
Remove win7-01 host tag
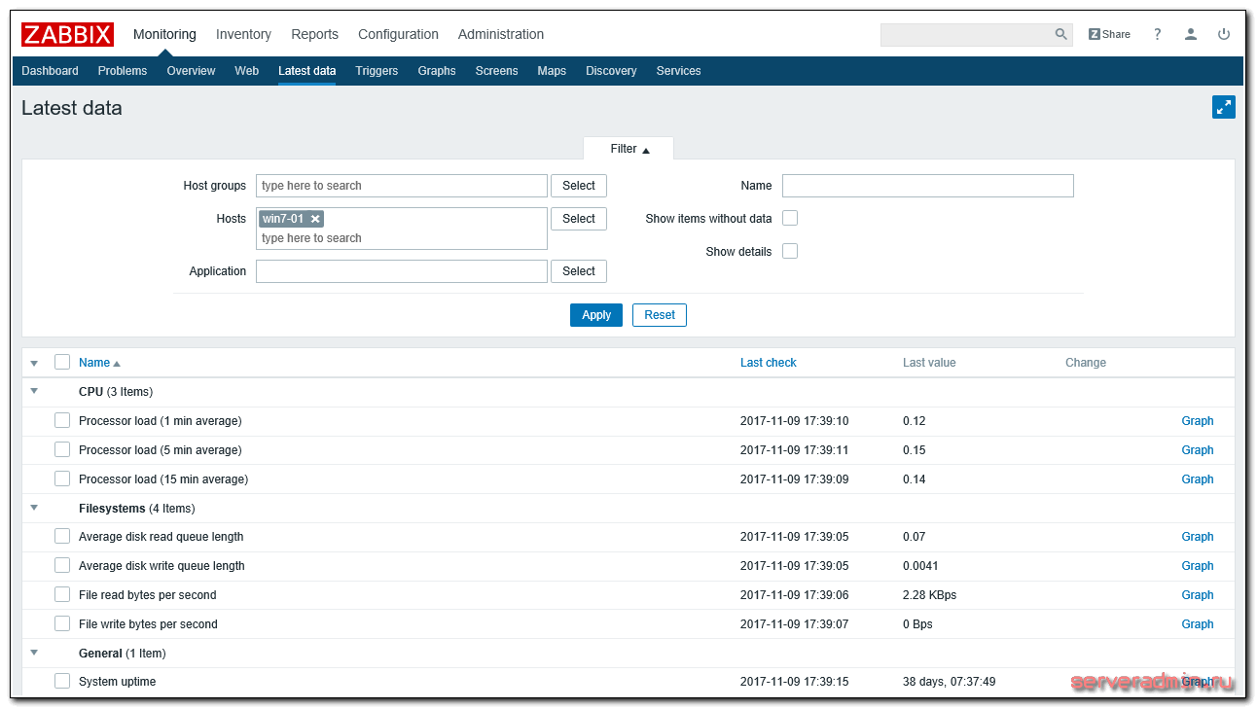click(315, 219)
